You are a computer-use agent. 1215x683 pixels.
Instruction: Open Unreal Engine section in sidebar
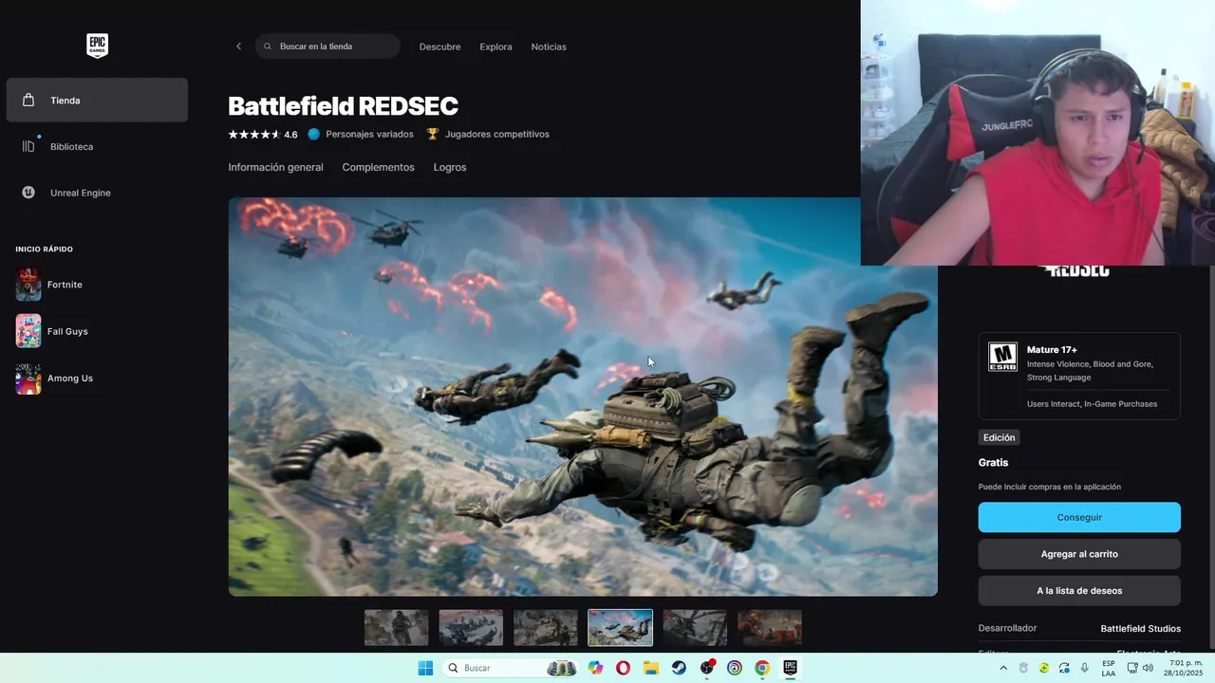coord(97,193)
